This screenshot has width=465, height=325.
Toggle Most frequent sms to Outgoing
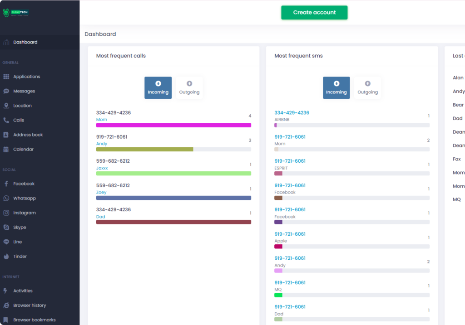[367, 88]
